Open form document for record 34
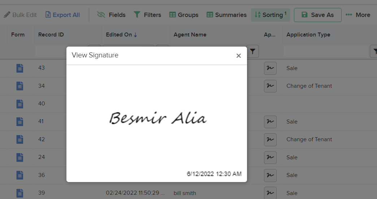Screen dimensions: 377x199 pos(20,86)
